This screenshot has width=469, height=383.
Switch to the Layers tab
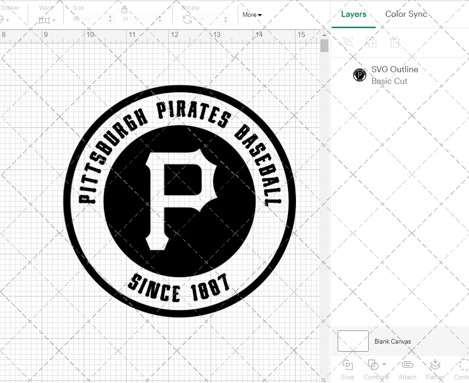(x=354, y=14)
